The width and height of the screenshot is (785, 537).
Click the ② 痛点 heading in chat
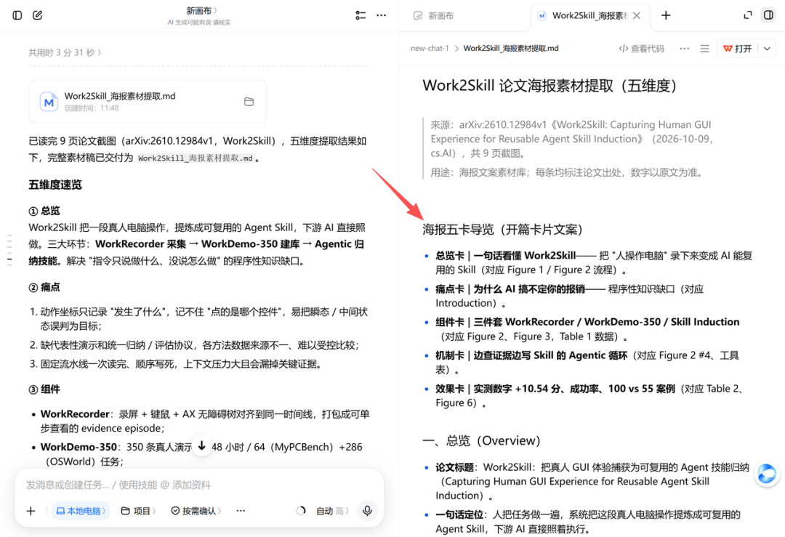click(x=44, y=287)
